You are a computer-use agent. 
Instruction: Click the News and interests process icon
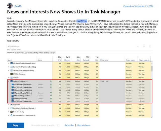pyautogui.click(x=12, y=81)
